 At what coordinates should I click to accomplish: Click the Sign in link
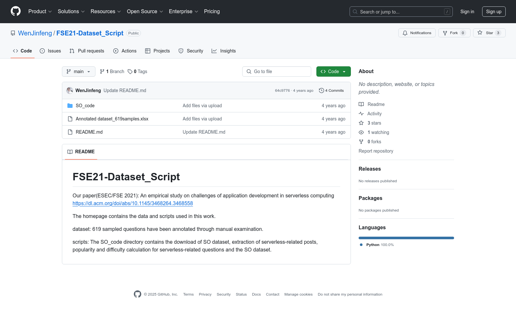467,12
